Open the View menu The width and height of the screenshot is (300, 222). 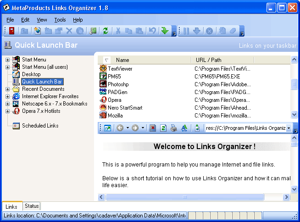click(42, 20)
